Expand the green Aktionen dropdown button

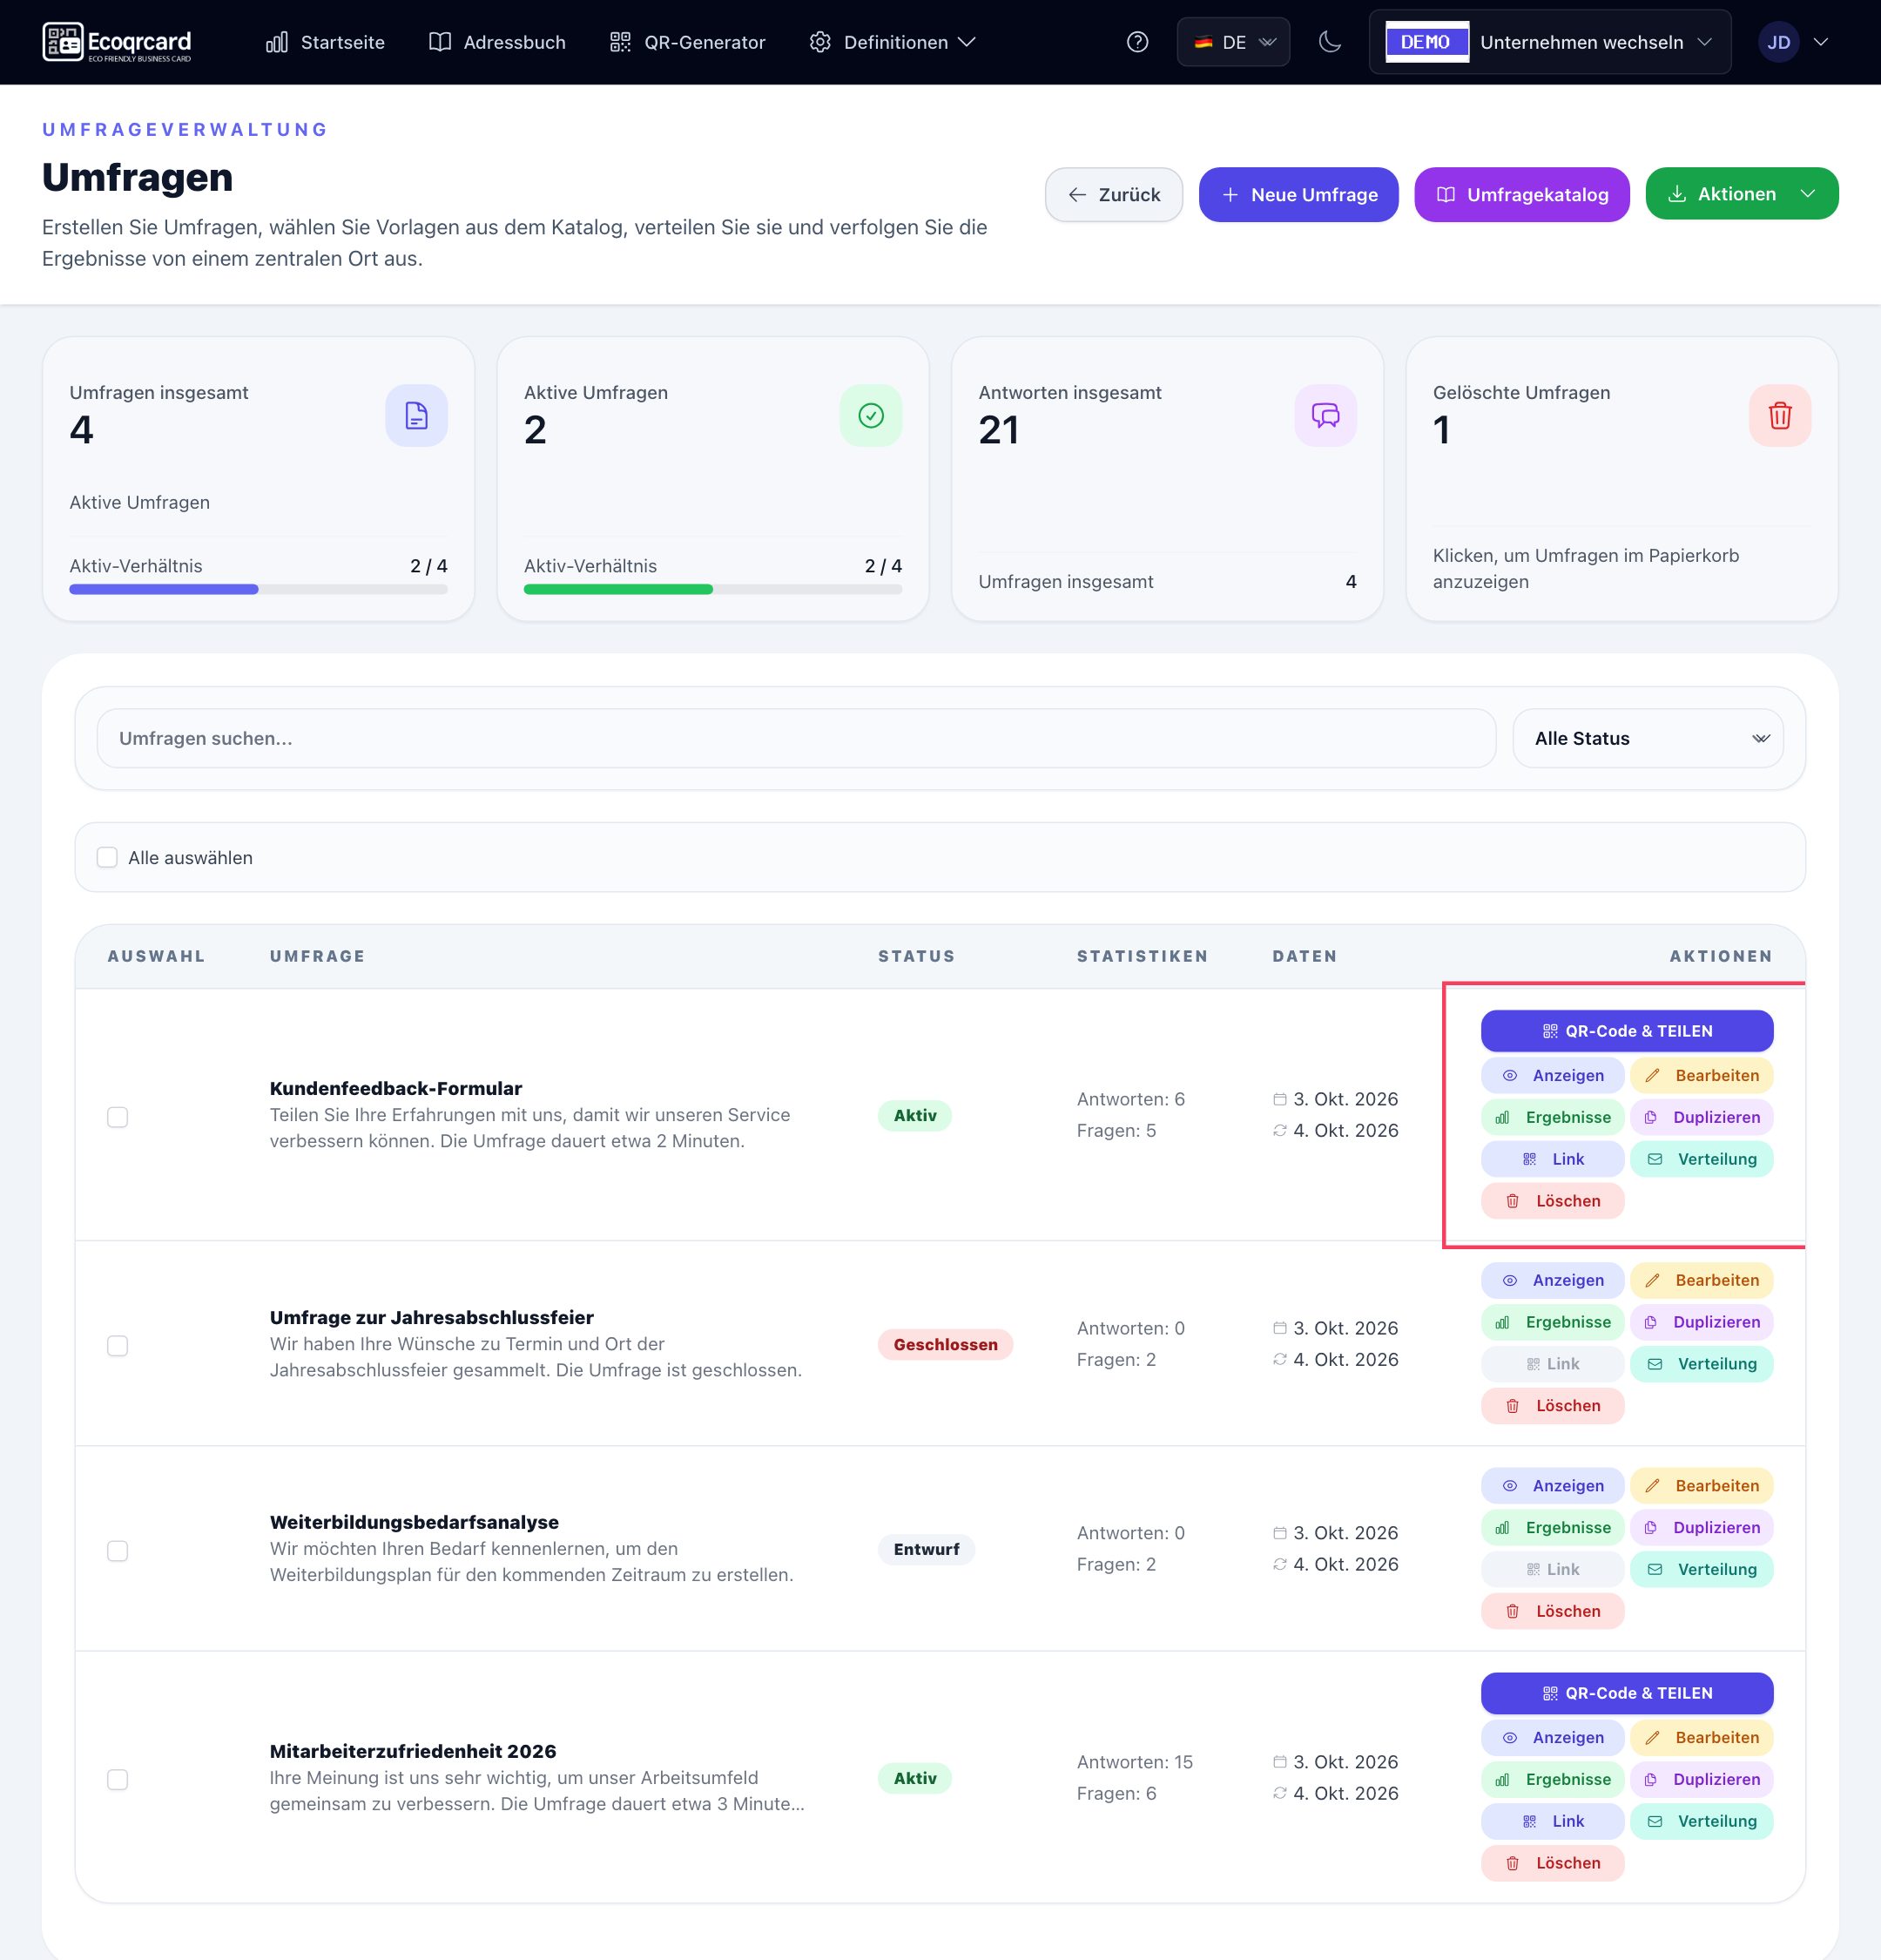[x=1741, y=194]
